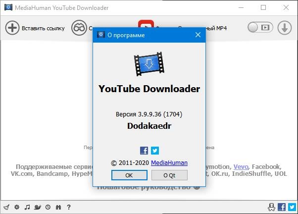Open the "О Qt" information button
This screenshot has width=298, height=214.
[169, 175]
